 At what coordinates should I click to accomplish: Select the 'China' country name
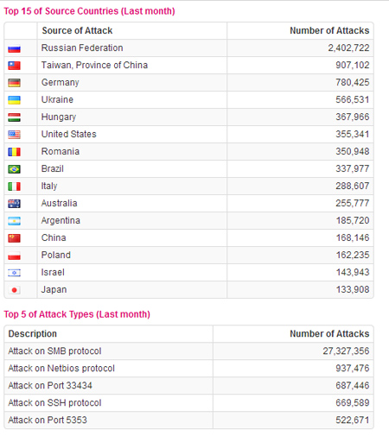(x=54, y=237)
